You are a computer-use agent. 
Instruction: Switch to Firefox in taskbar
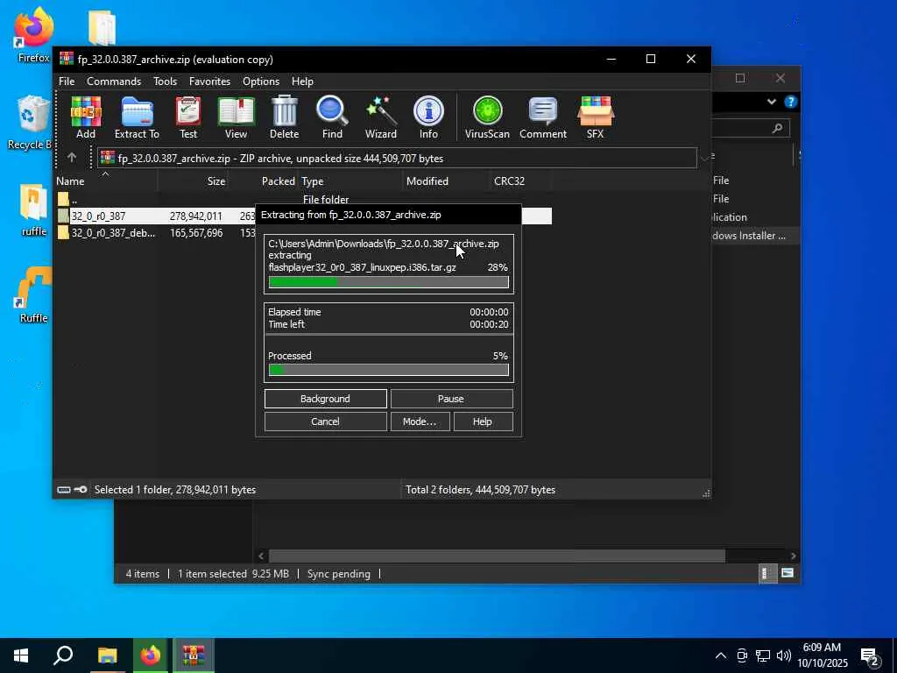[x=151, y=655]
